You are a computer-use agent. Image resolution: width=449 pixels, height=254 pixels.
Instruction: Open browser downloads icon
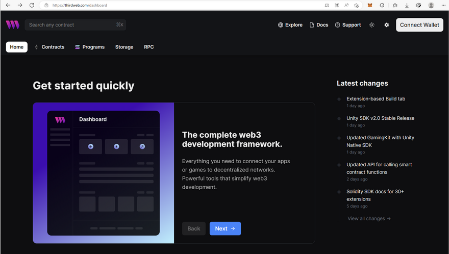(407, 5)
